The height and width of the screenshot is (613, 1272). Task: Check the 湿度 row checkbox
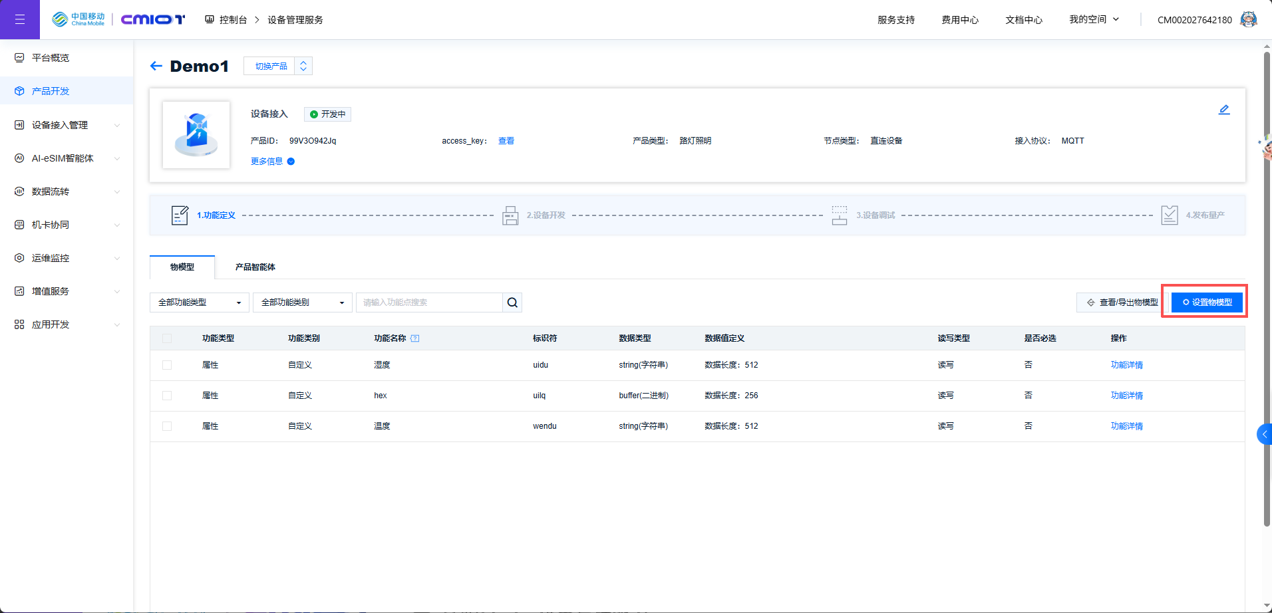pyautogui.click(x=167, y=365)
